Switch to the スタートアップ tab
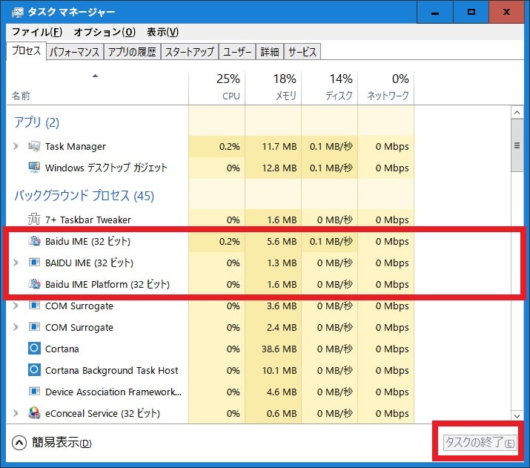This screenshot has height=468, width=530. click(189, 52)
